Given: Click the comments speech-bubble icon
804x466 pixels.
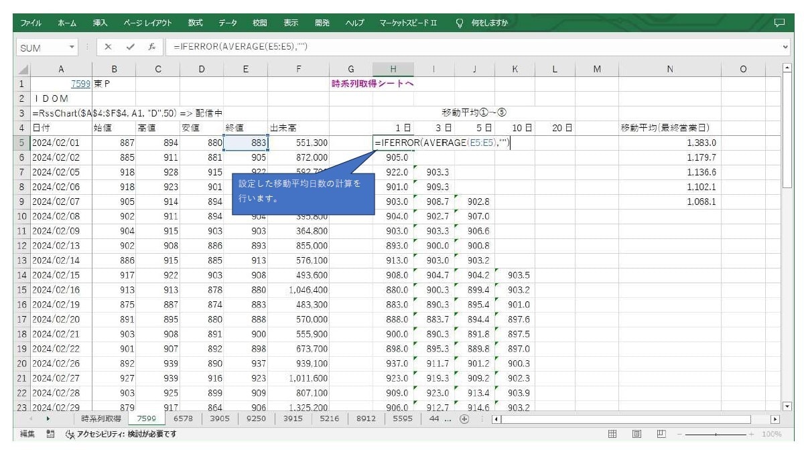Looking at the screenshot, I should point(779,22).
